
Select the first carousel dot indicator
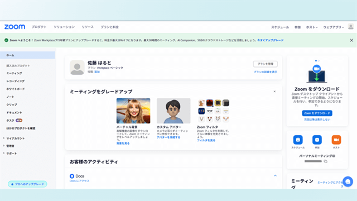coord(316,61)
